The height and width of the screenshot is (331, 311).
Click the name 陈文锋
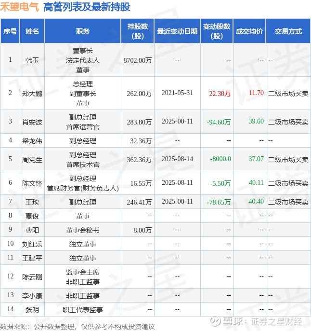32,183
